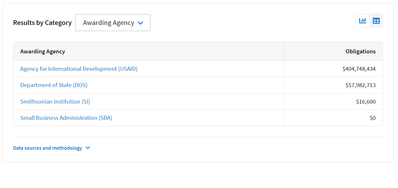Open the Smithsonian Institution (SI) link
This screenshot has width=398, height=188.
(x=55, y=102)
